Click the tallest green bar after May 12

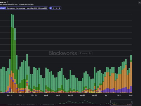tap(11, 54)
